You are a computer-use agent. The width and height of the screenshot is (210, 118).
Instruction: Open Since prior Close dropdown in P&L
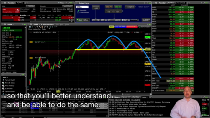(x=8, y=12)
